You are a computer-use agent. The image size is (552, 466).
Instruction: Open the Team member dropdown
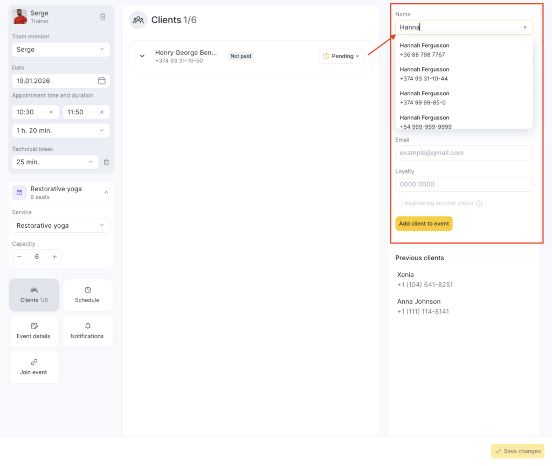click(61, 50)
